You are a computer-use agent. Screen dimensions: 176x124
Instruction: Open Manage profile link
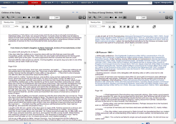[166, 3]
